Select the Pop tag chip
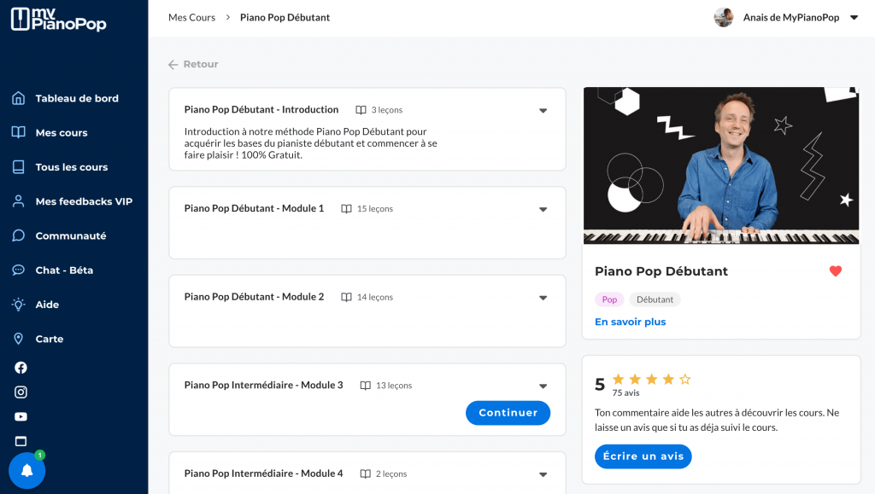875x494 pixels. click(609, 299)
